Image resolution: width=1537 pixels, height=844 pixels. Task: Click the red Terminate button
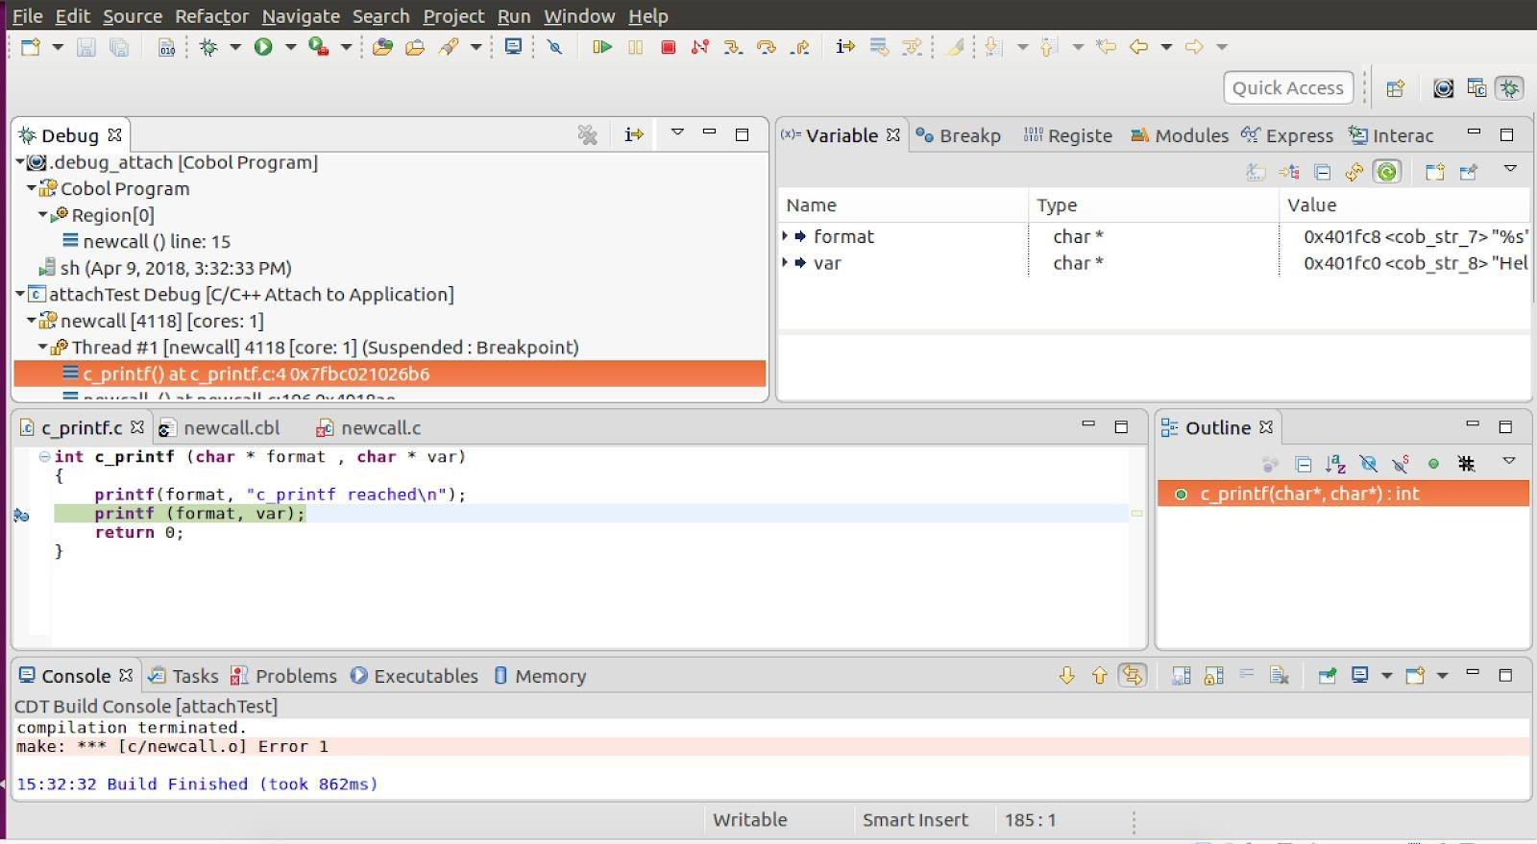pyautogui.click(x=668, y=47)
